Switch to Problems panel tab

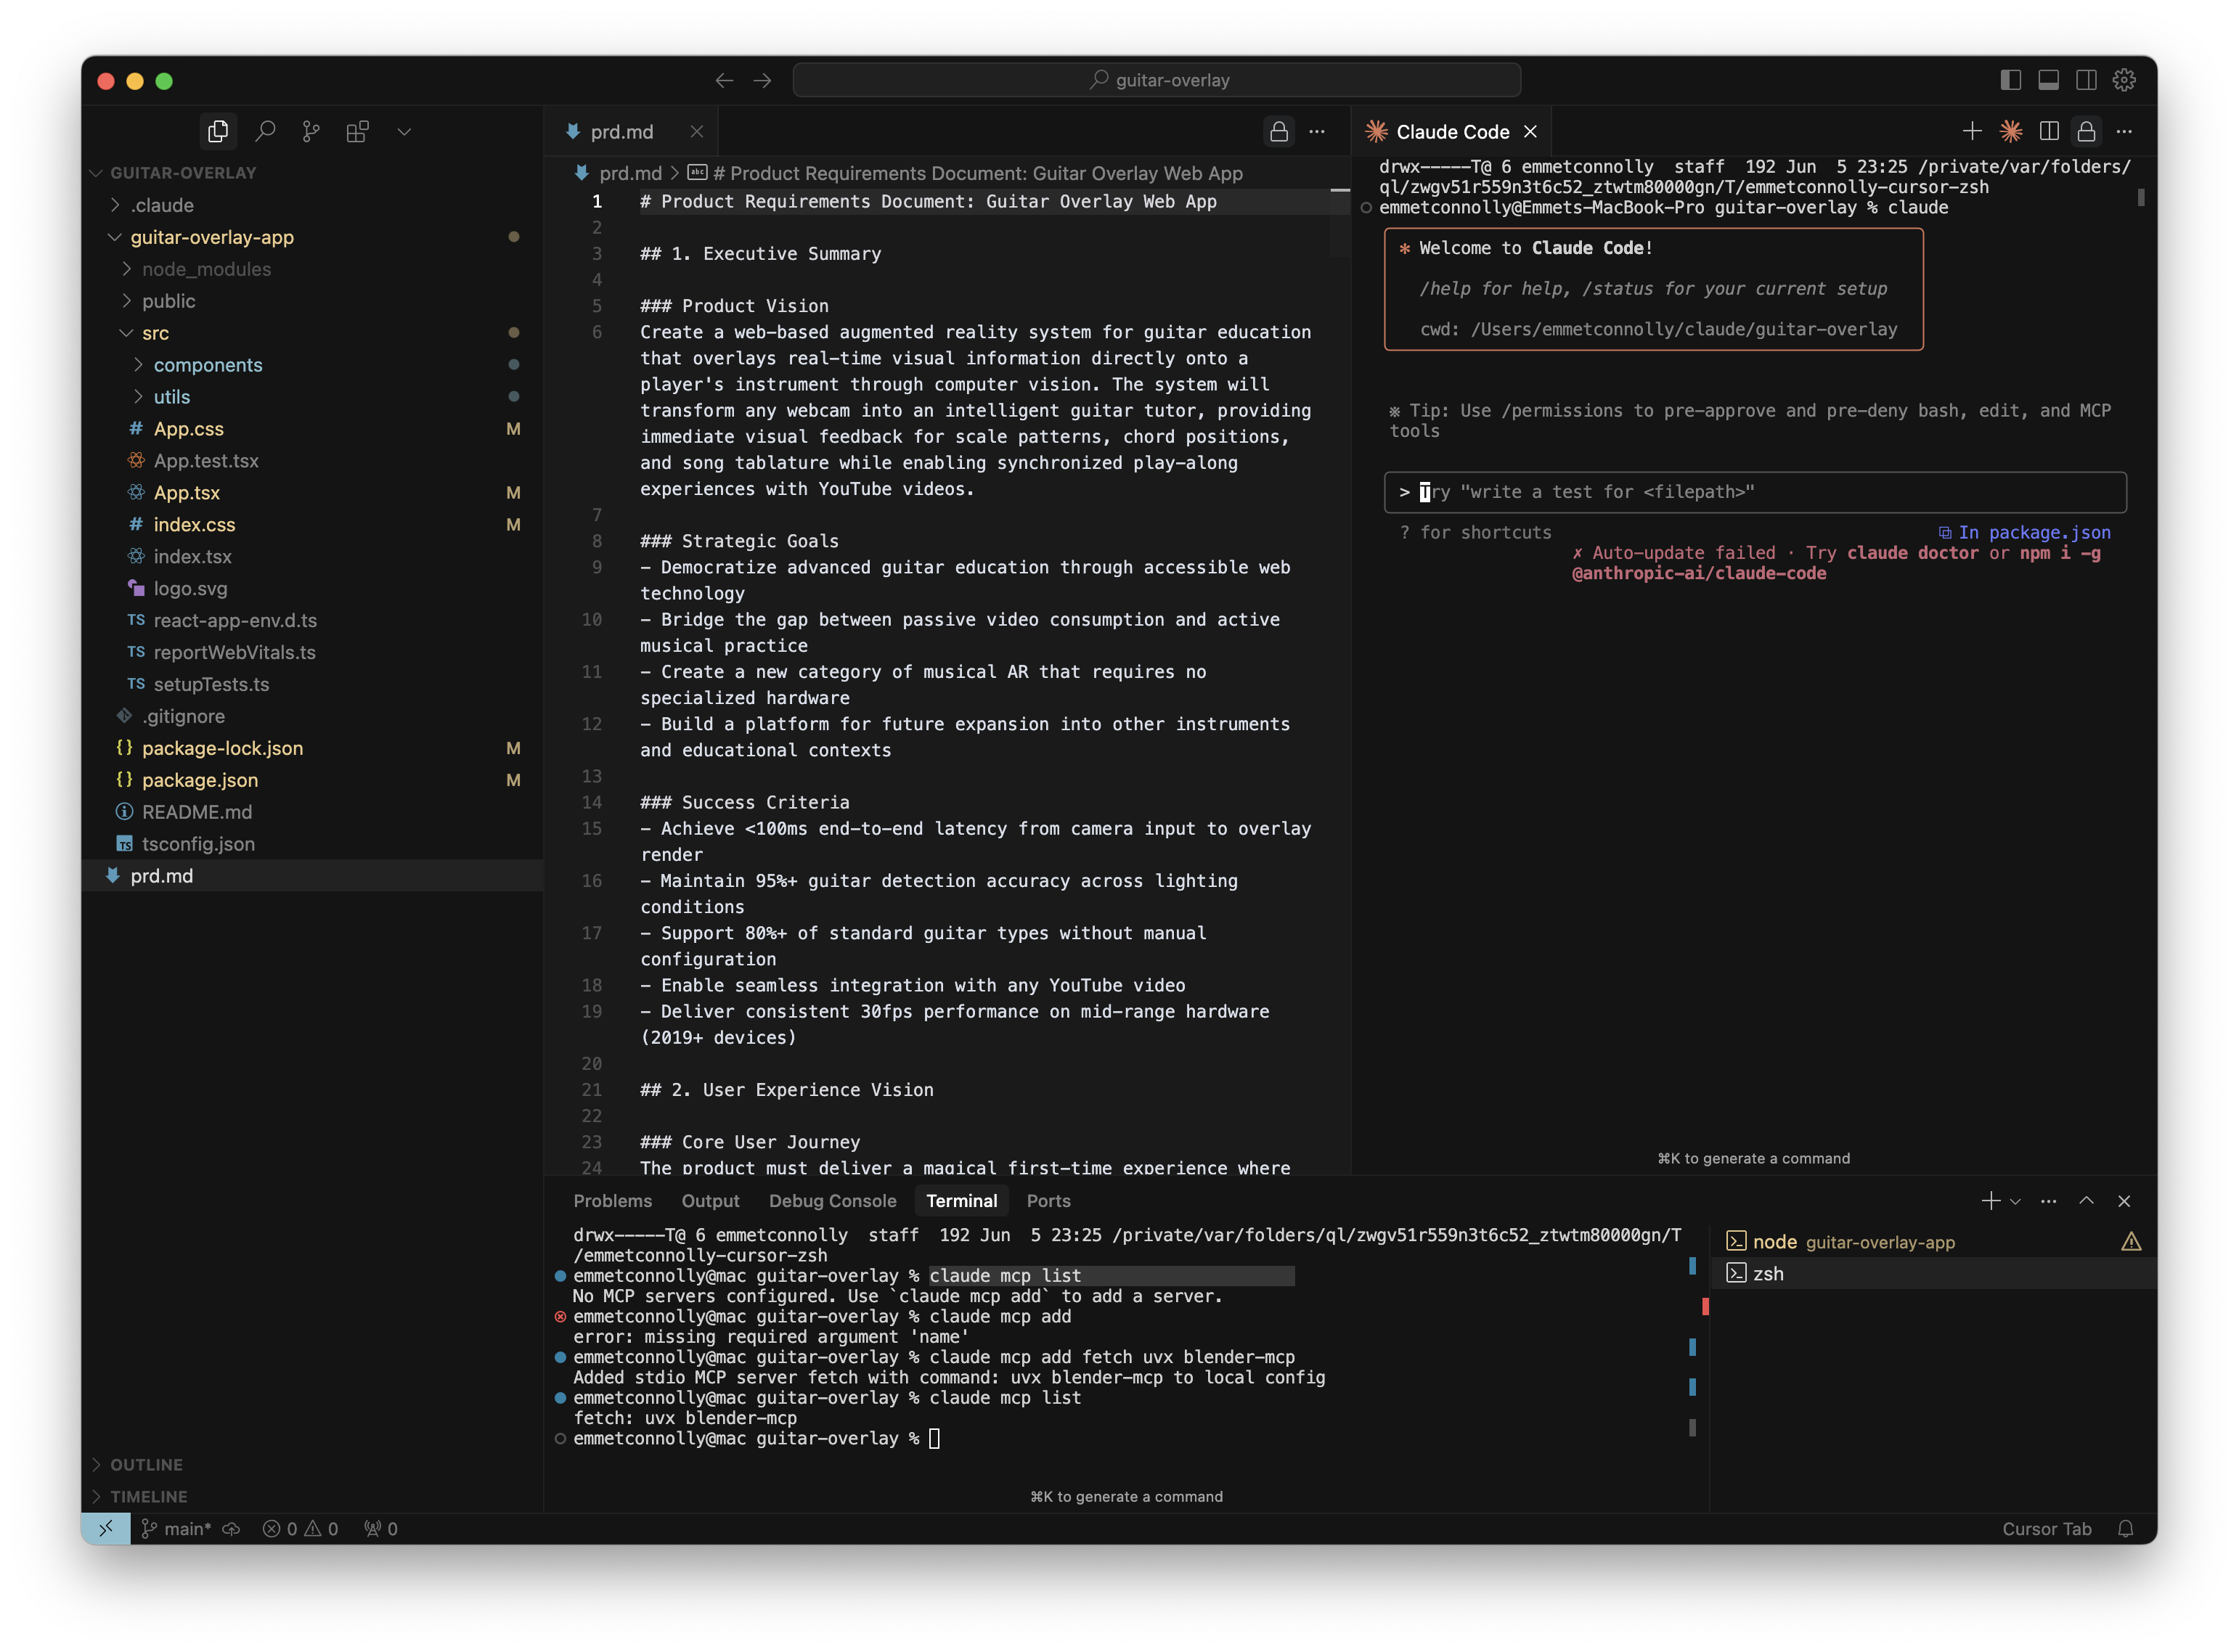tap(612, 1200)
